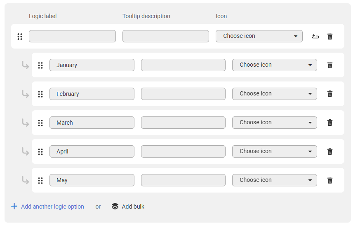Click the drag handle beside March
This screenshot has height=230, width=353.
[x=40, y=123]
